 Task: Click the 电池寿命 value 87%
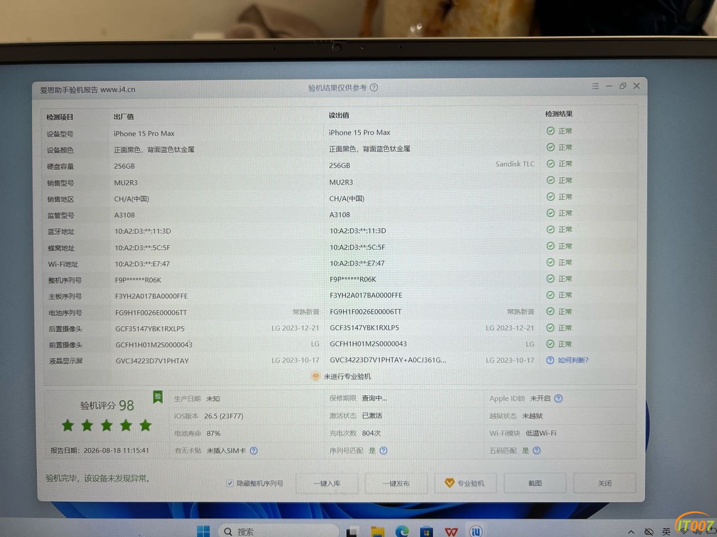click(214, 433)
